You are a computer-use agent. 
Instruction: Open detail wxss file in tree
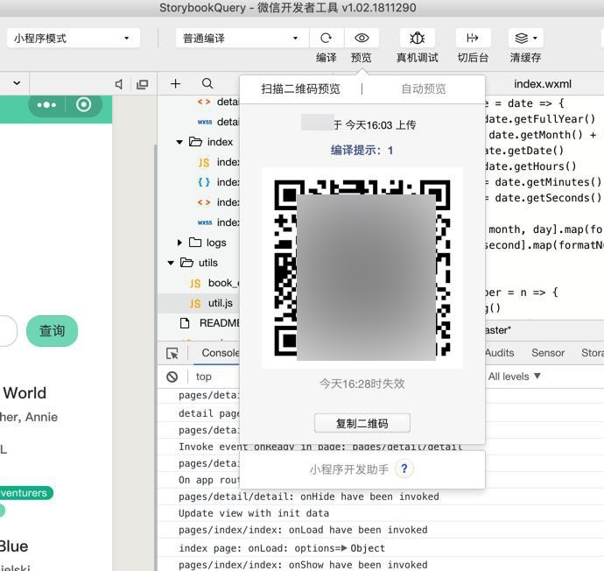click(x=219, y=122)
